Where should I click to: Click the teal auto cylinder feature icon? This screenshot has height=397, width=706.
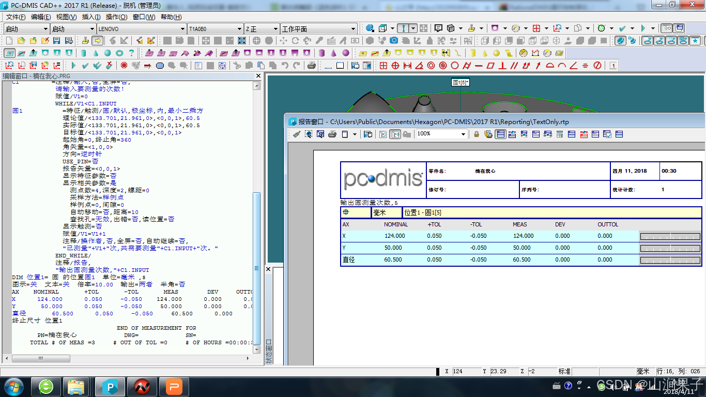pos(84,53)
